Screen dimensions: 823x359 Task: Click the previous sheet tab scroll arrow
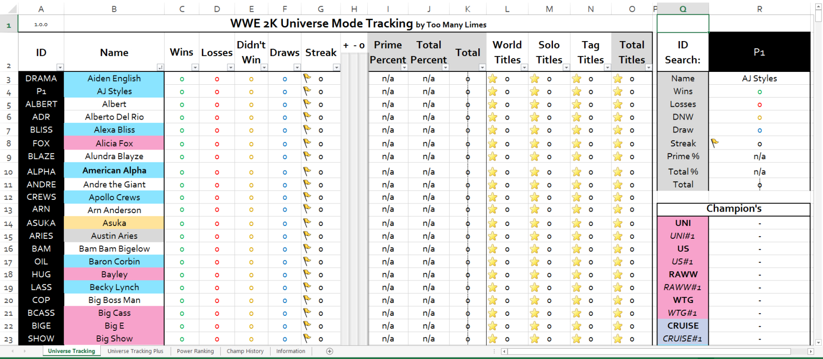13,351
